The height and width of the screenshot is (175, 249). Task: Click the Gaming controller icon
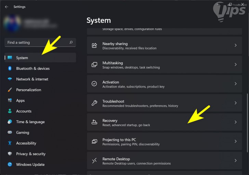coord(10,132)
